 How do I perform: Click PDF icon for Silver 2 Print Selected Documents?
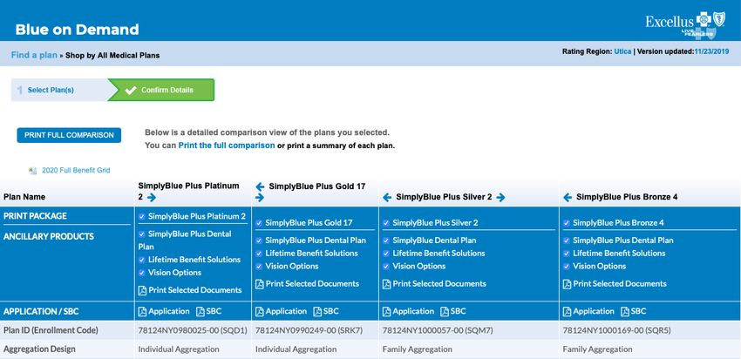click(386, 284)
